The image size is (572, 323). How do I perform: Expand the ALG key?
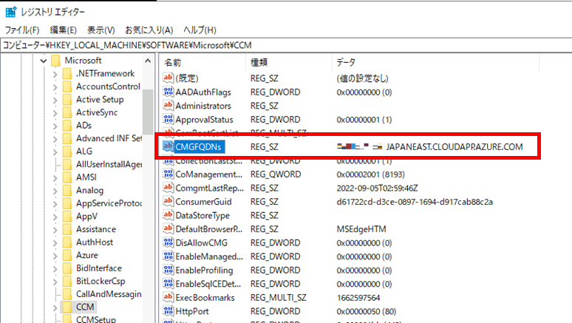55,152
